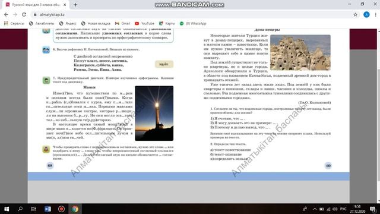Open Word from the taskbar
Image resolution: width=380 pixels, height=214 pixels.
[x=47, y=209]
